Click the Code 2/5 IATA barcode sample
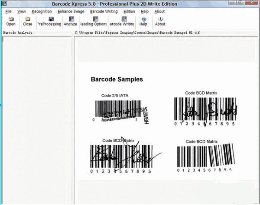 click(118, 111)
